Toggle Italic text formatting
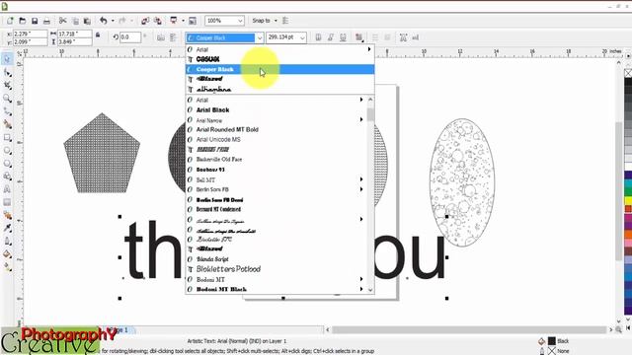Viewport: 632px width, 355px height. pos(331,37)
